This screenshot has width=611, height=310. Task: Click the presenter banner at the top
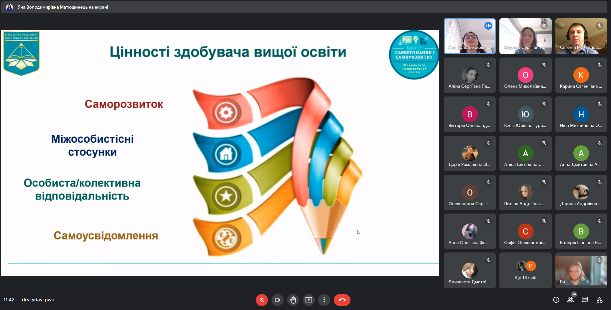[x=63, y=7]
